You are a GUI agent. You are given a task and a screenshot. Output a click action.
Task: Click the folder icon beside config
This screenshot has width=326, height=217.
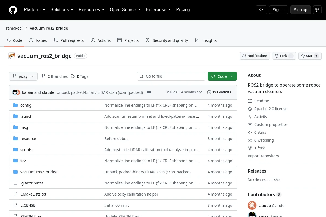point(15,105)
